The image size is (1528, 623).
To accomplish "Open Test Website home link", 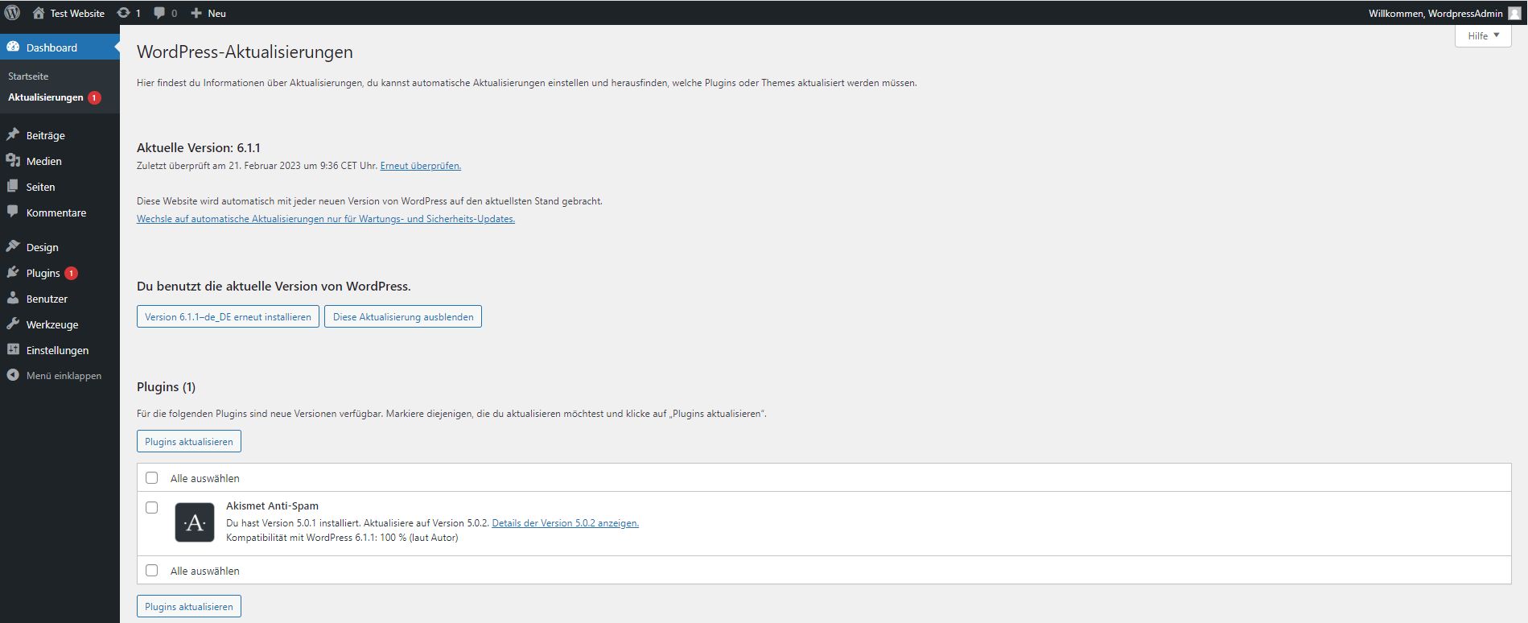I will click(68, 13).
